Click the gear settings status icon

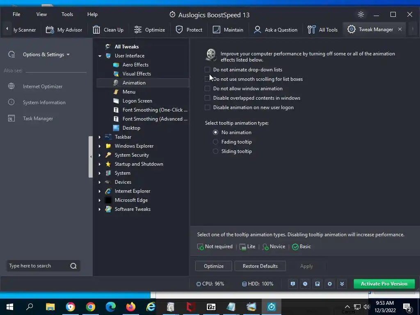pyautogui.click(x=330, y=284)
